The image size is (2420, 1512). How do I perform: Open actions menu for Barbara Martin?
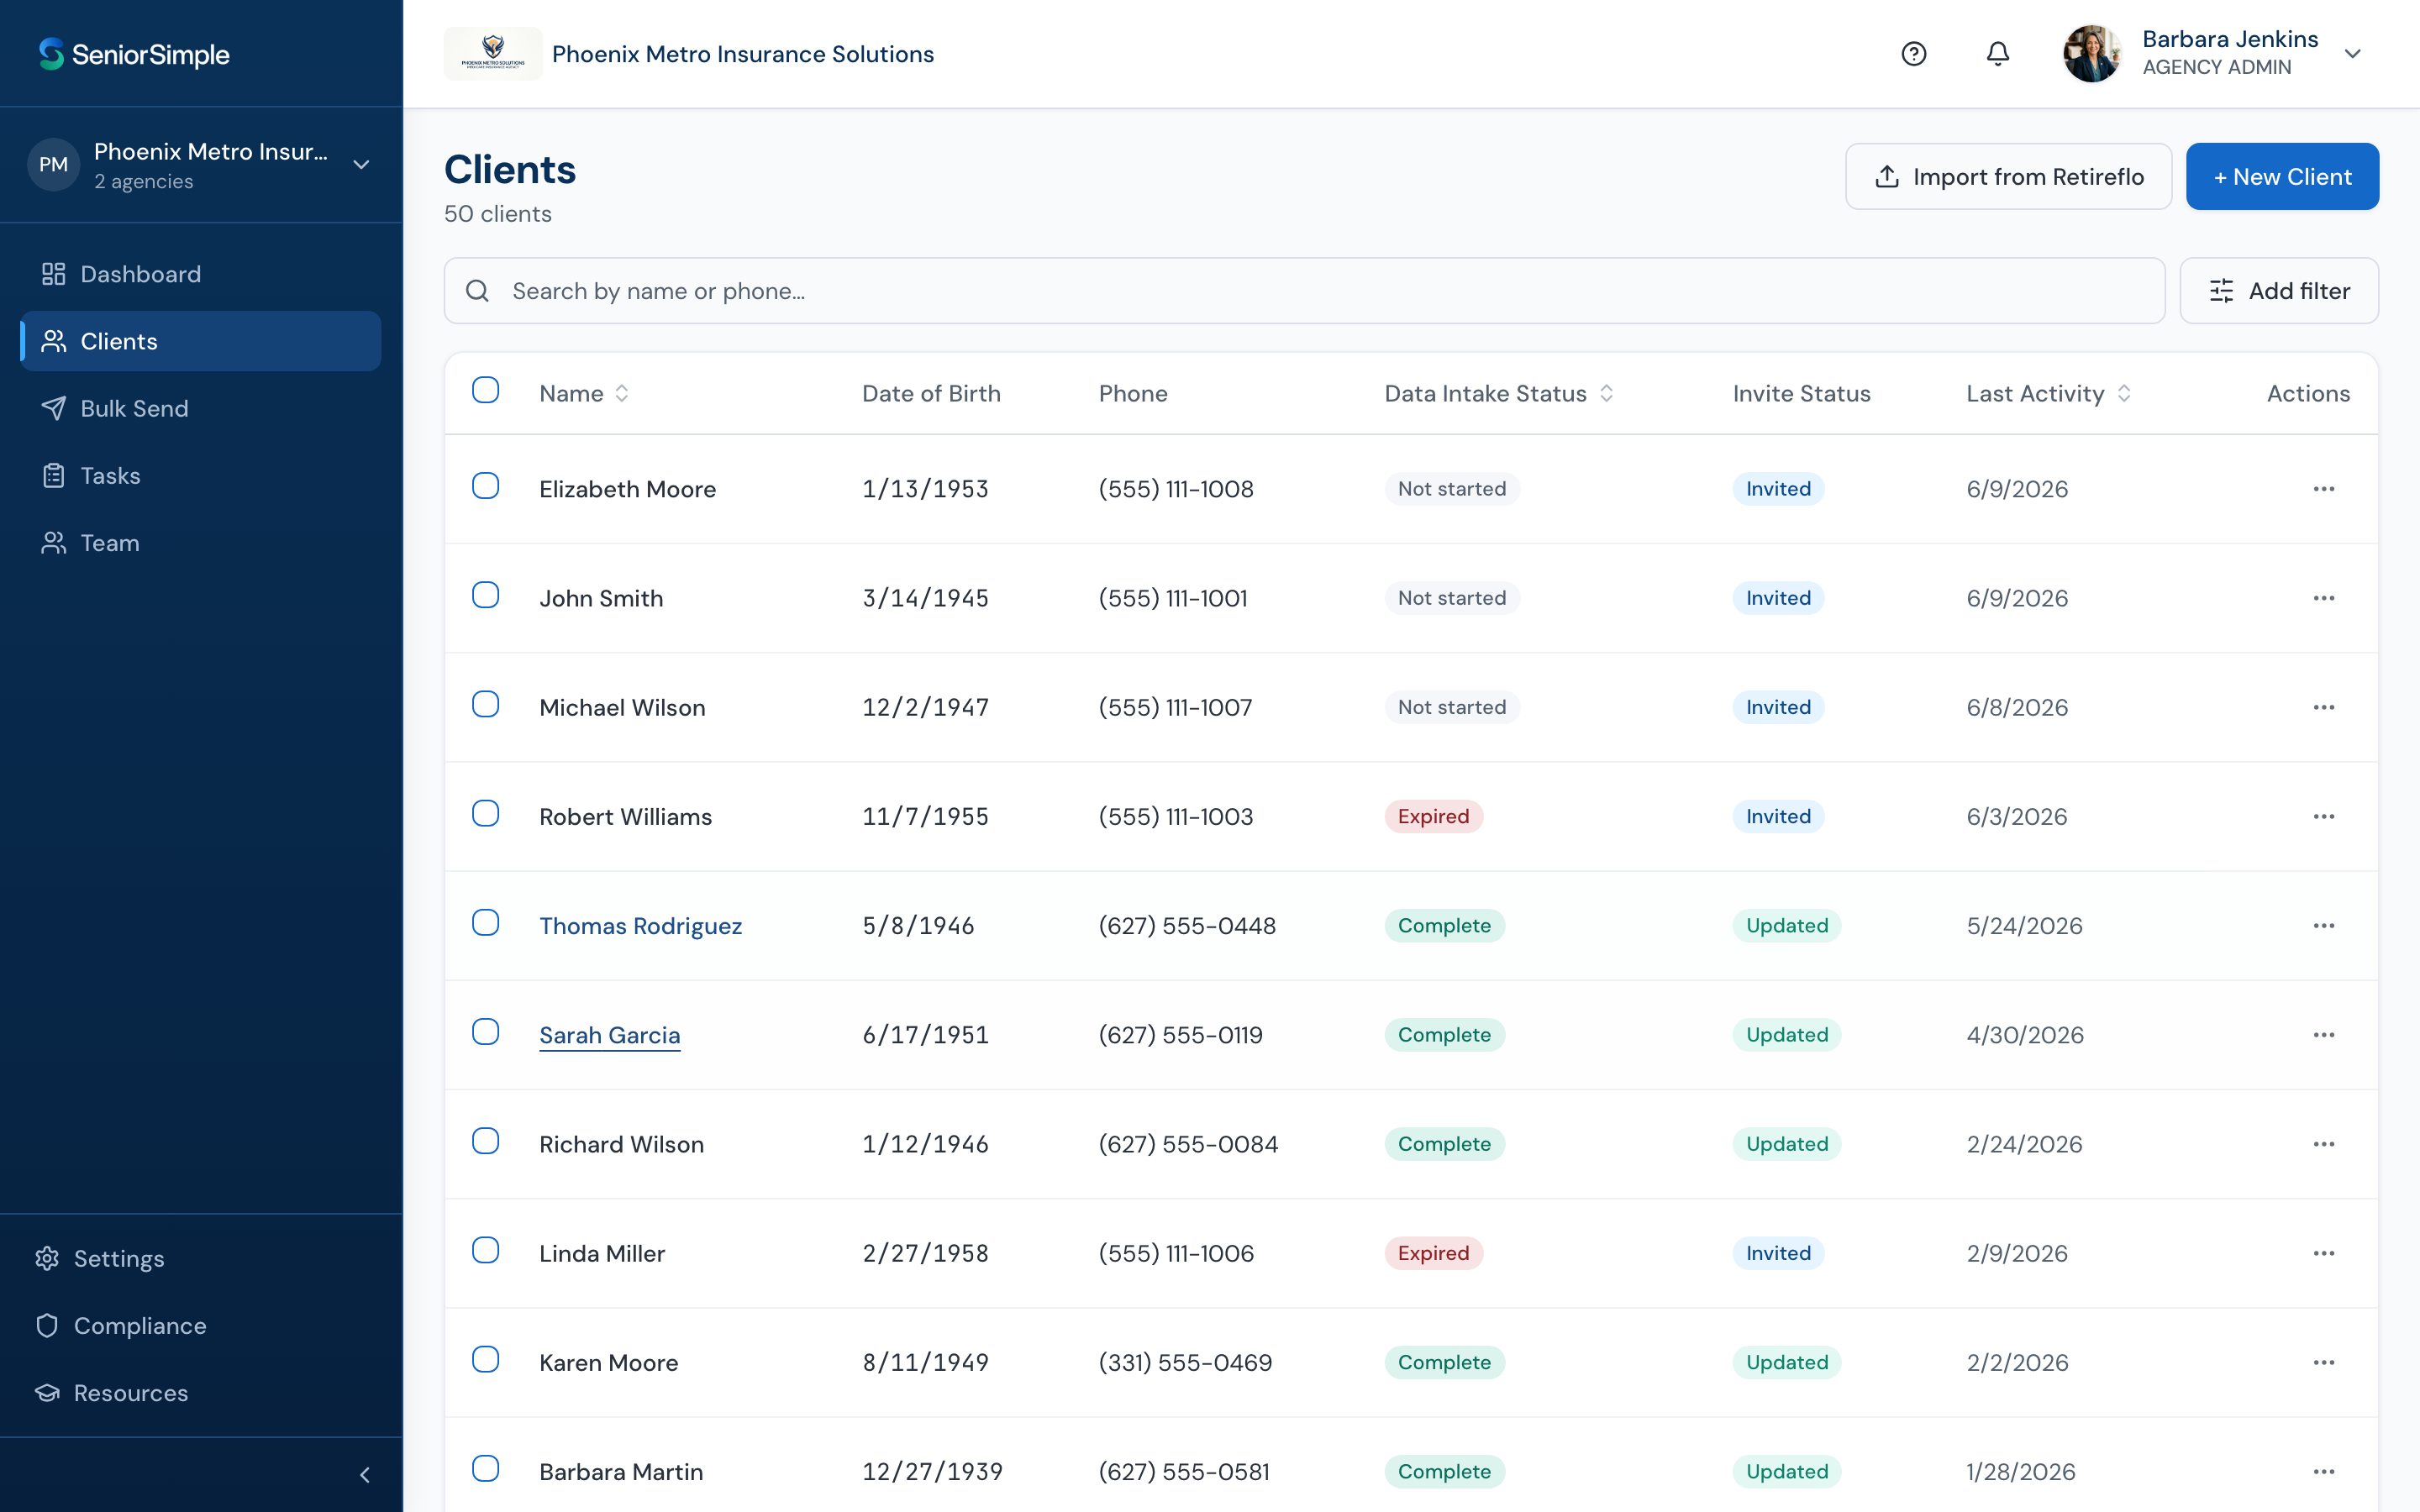click(x=2323, y=1471)
